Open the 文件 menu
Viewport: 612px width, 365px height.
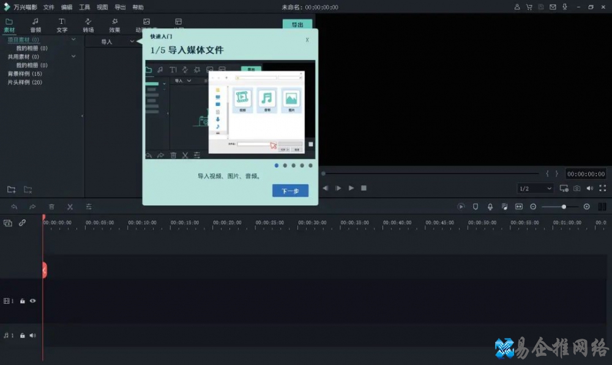[x=49, y=7]
